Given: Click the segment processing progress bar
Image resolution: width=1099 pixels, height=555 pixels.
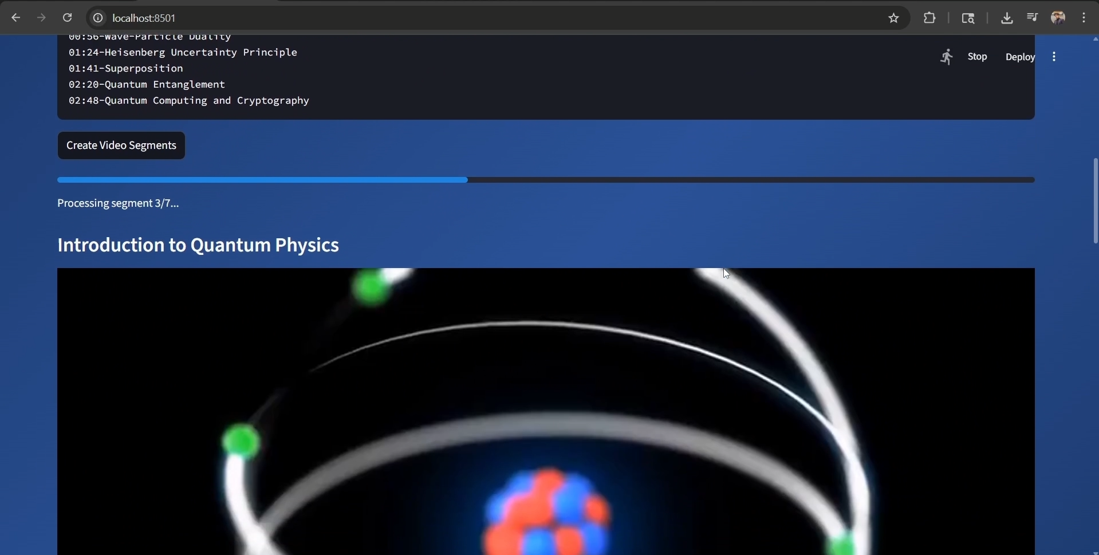Looking at the screenshot, I should (546, 180).
